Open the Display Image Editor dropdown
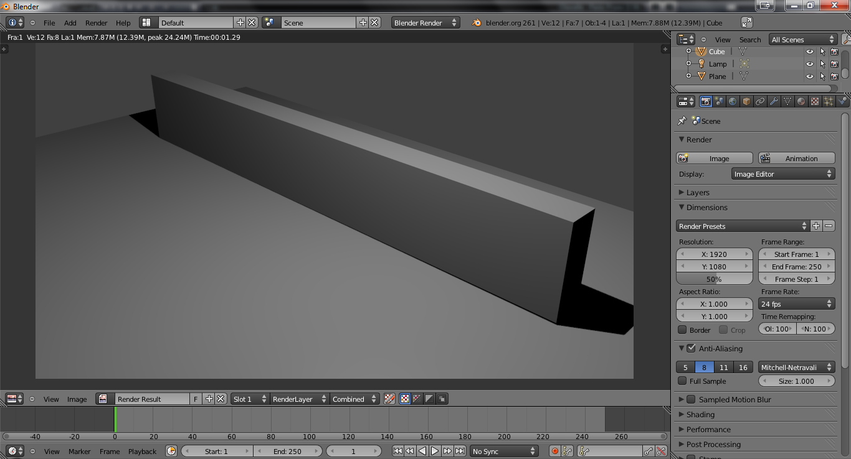851x459 pixels. click(783, 174)
